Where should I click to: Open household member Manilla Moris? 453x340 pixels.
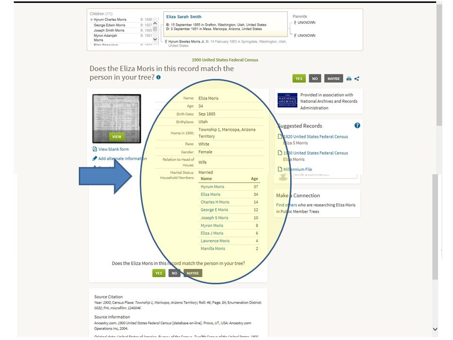(x=213, y=248)
